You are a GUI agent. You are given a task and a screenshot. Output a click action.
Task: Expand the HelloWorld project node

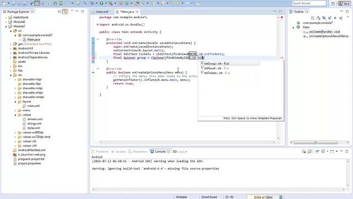[x=6, y=17]
